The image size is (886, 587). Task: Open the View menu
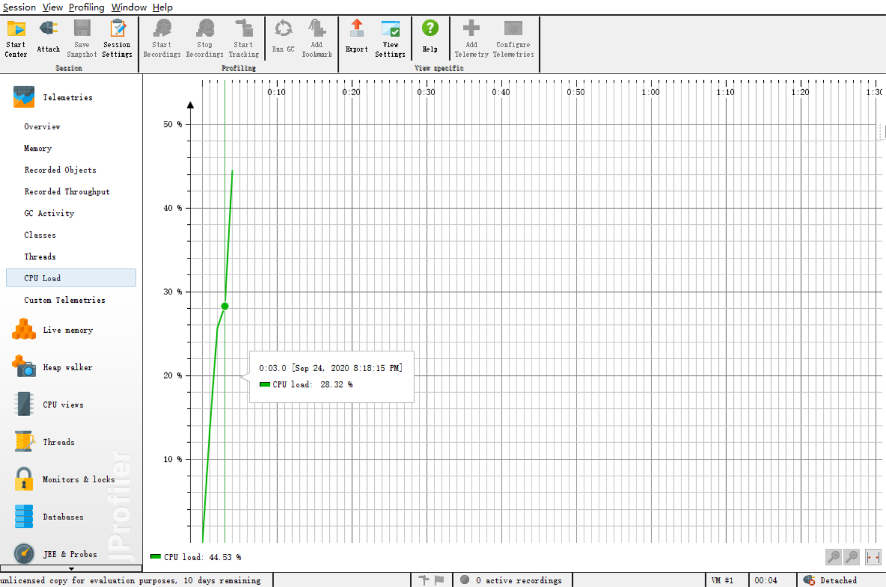[53, 7]
